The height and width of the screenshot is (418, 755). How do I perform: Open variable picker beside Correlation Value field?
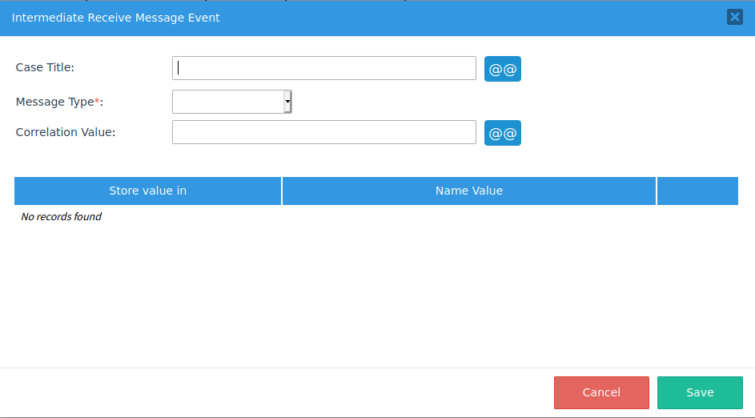pyautogui.click(x=503, y=133)
